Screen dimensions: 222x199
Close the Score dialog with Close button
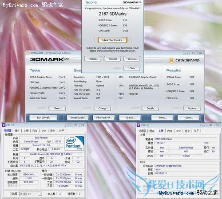click(x=132, y=68)
